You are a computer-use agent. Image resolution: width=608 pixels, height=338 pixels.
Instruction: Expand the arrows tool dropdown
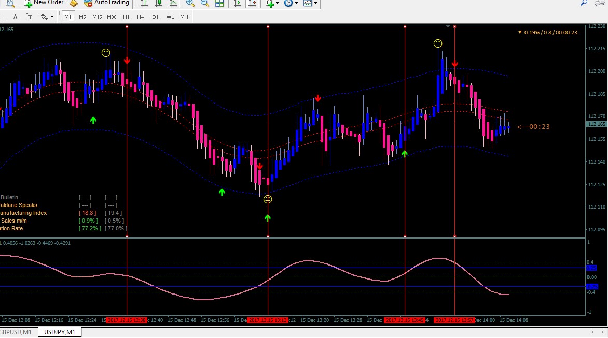point(52,17)
